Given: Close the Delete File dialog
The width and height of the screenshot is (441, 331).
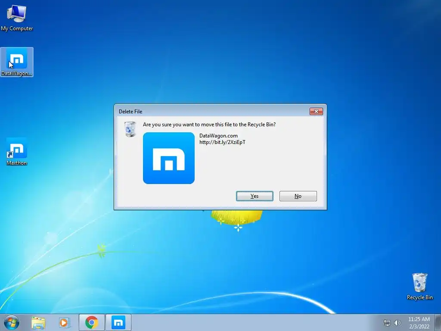Looking at the screenshot, I should (x=316, y=112).
